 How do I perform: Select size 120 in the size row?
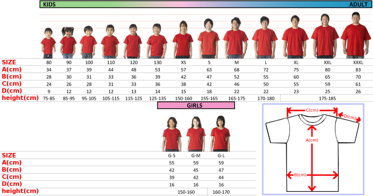coord(134,62)
